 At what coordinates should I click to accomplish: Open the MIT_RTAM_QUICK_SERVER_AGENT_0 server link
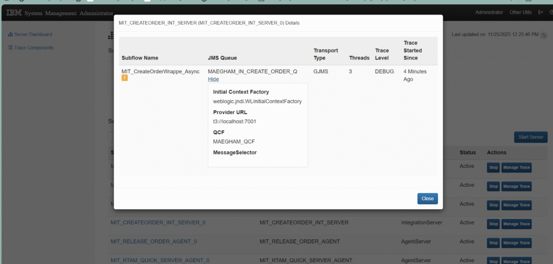tap(160, 260)
